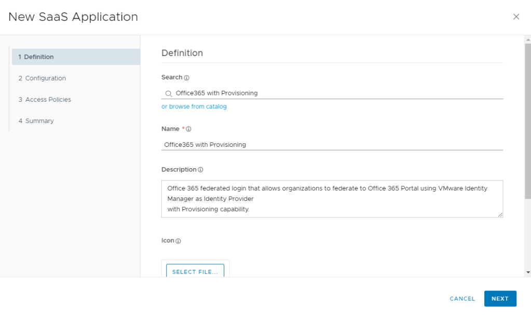Screen dimensions: 531x315
Task: Click the info icon next to Search
Action: [187, 78]
